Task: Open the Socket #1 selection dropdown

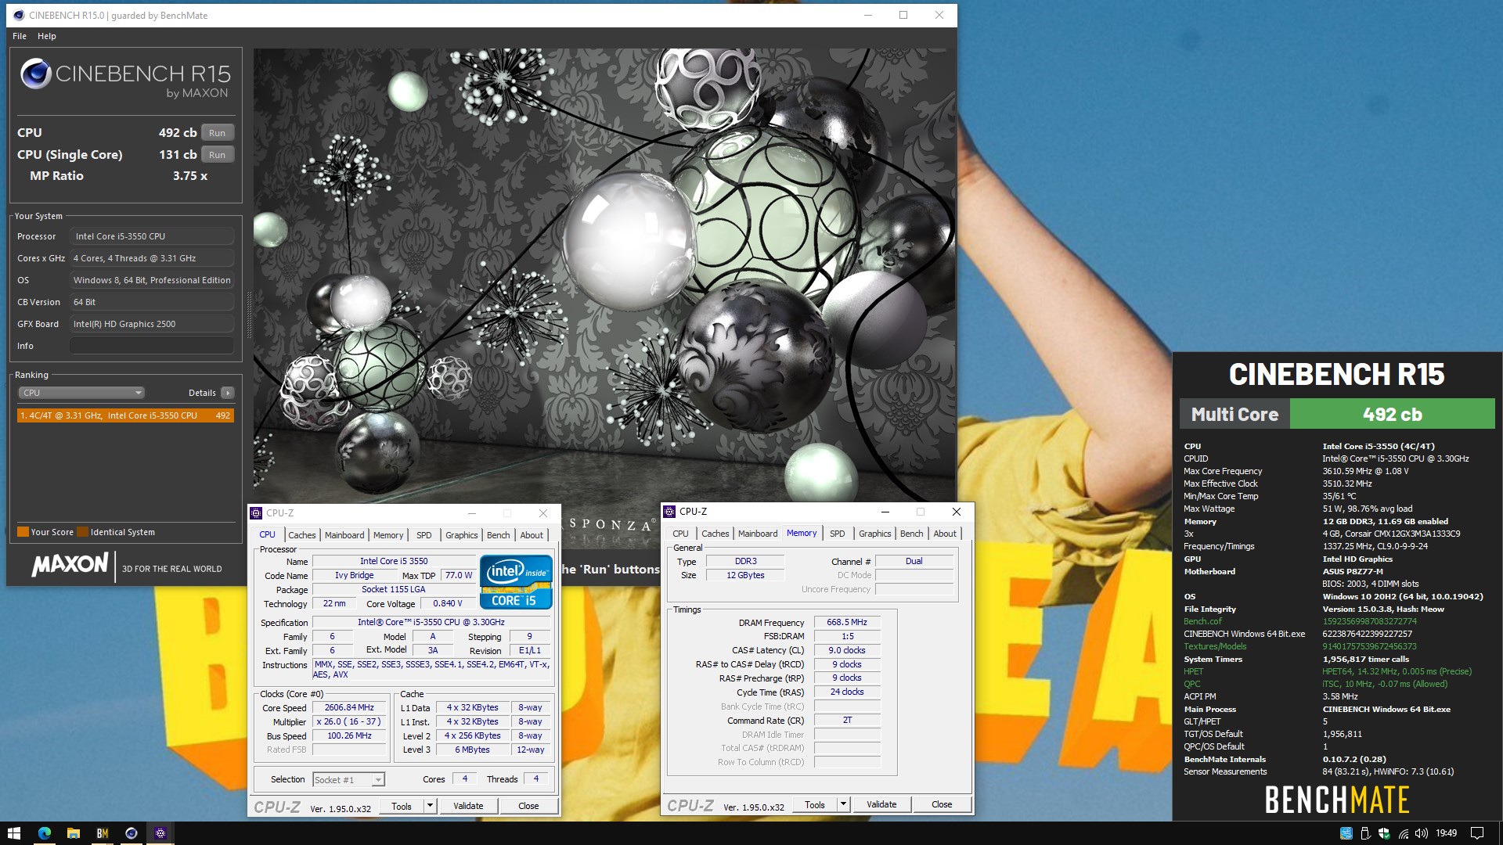Action: click(x=348, y=779)
